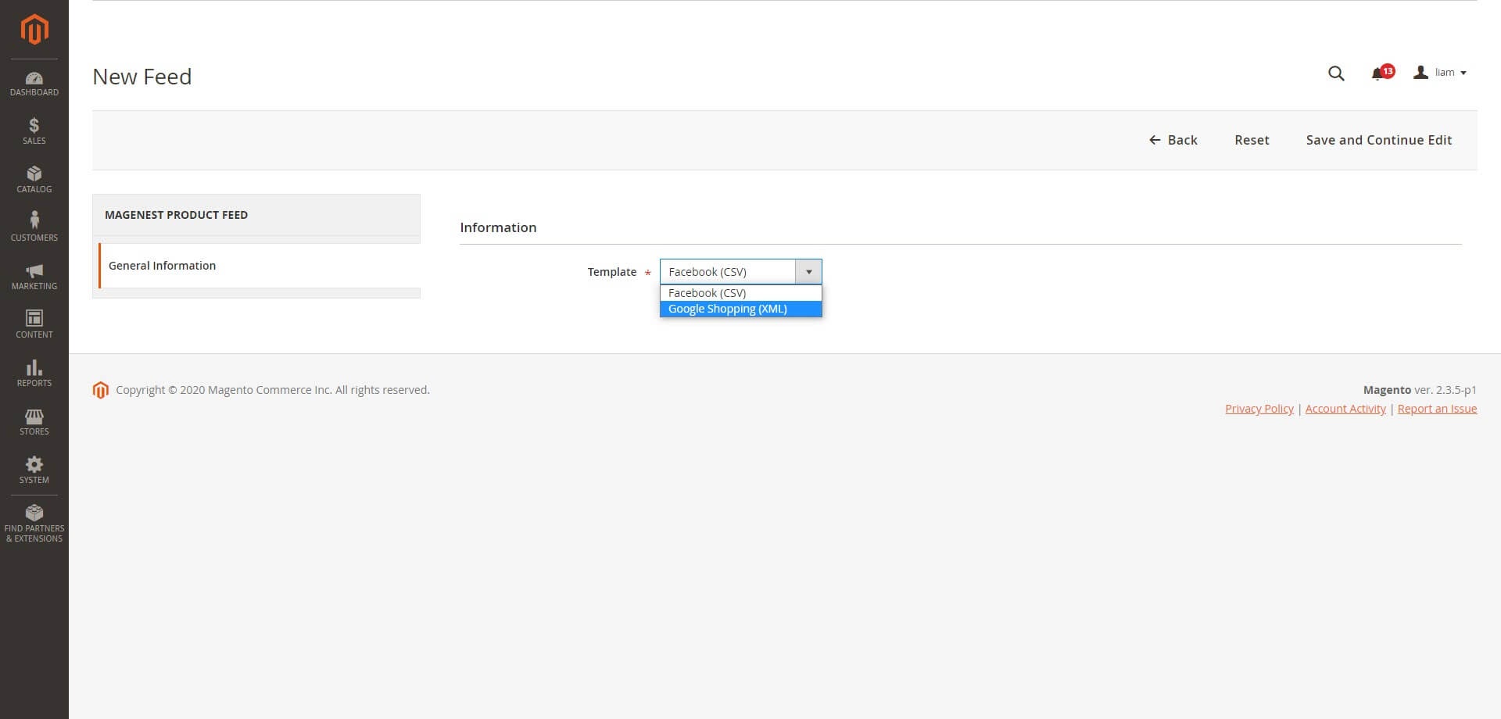Screen dimensions: 1501x719
Task: Open the Reports sidebar menu
Action: click(x=34, y=374)
